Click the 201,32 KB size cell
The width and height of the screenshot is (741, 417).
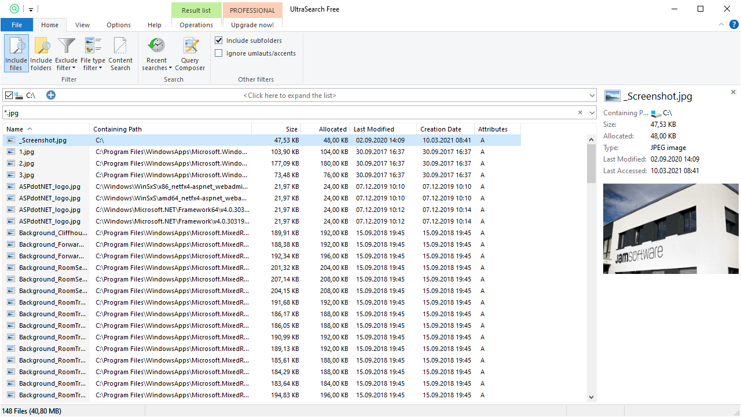[284, 268]
